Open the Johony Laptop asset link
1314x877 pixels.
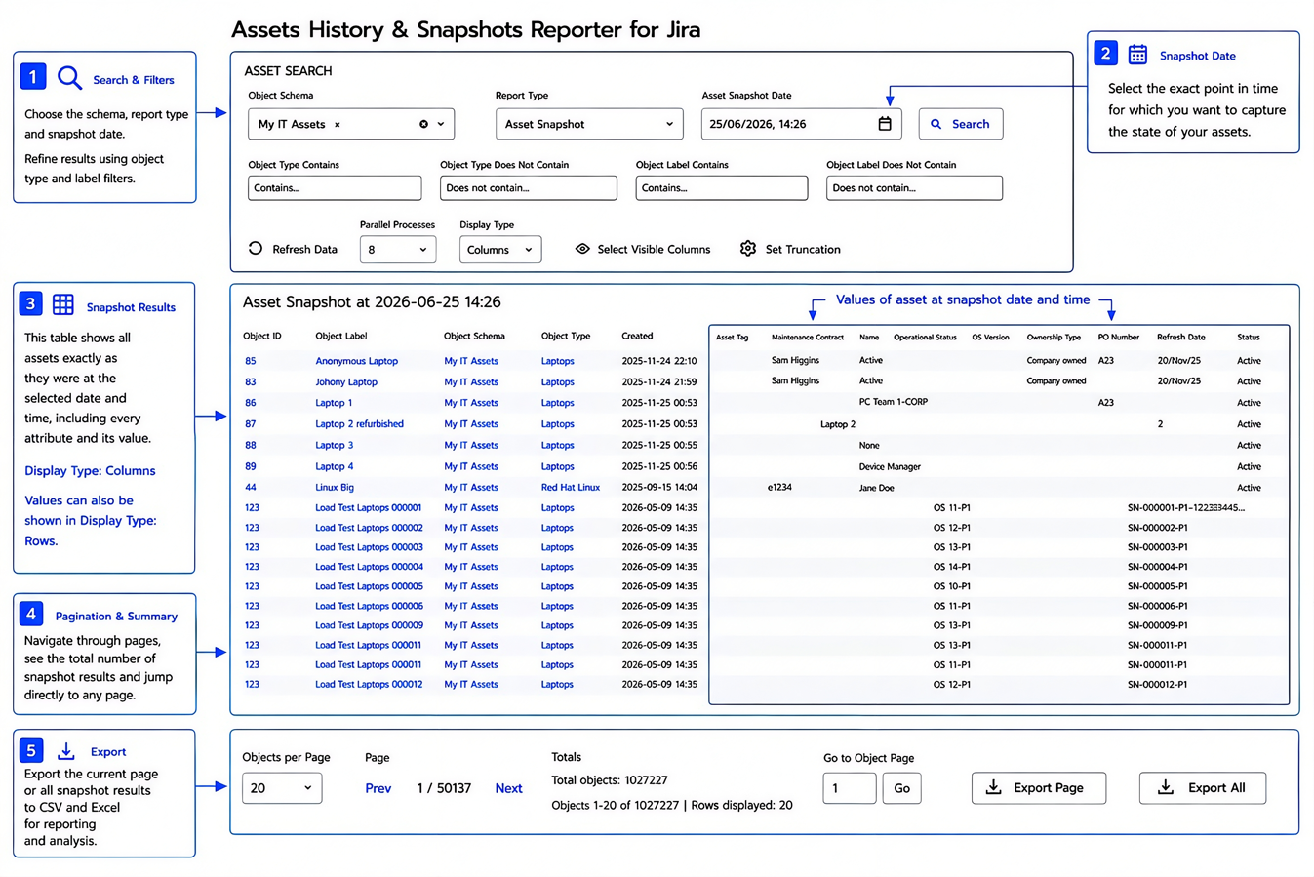(x=346, y=382)
